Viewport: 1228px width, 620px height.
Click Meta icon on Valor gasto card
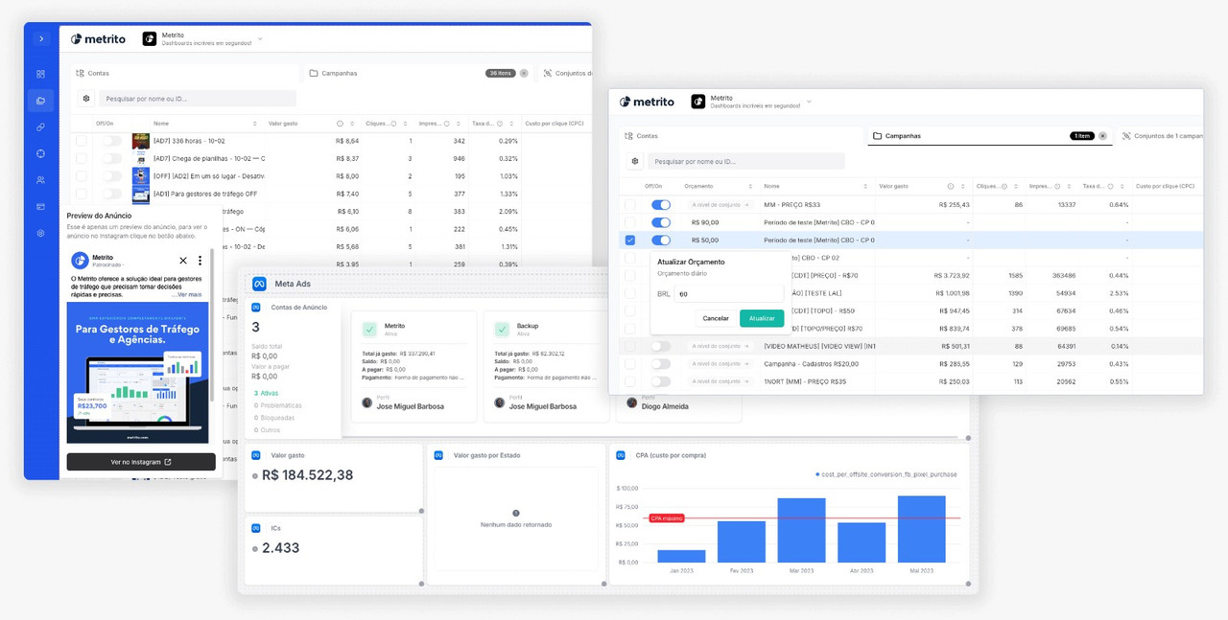[x=256, y=455]
